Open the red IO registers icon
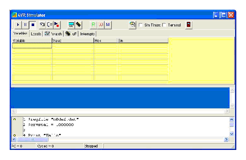 coord(101,25)
